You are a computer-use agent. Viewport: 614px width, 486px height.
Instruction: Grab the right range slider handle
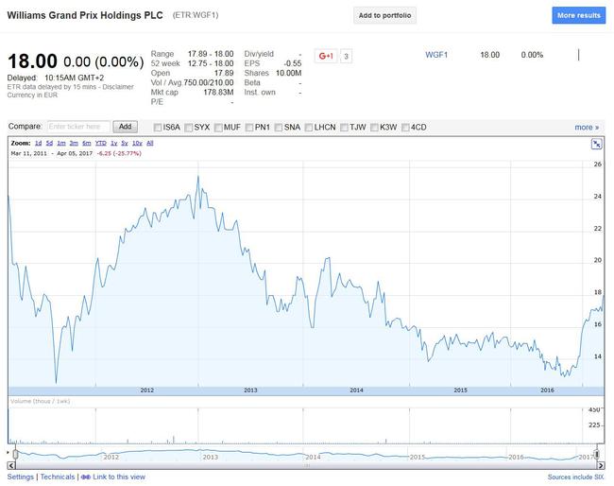(597, 454)
